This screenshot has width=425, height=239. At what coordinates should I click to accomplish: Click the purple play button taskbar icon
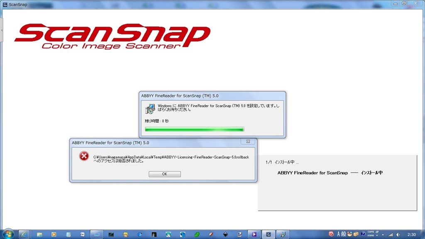click(x=254, y=234)
